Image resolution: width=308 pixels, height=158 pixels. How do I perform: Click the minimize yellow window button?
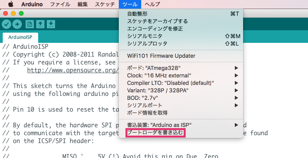[x=13, y=13]
